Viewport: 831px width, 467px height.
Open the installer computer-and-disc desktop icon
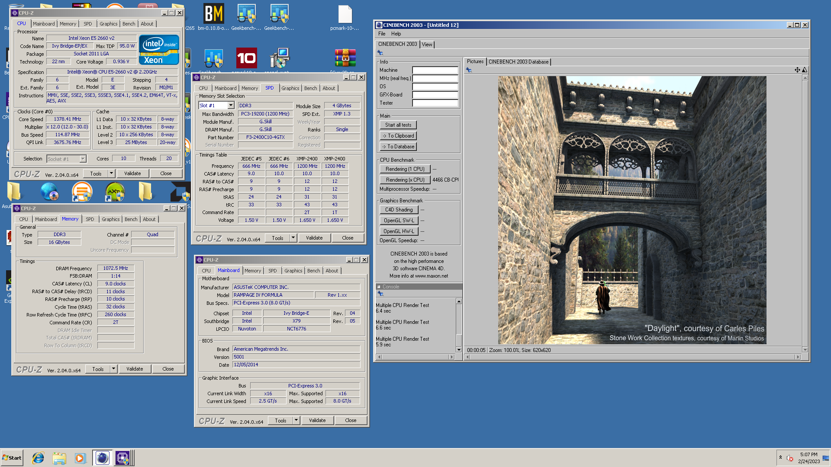pyautogui.click(x=280, y=58)
